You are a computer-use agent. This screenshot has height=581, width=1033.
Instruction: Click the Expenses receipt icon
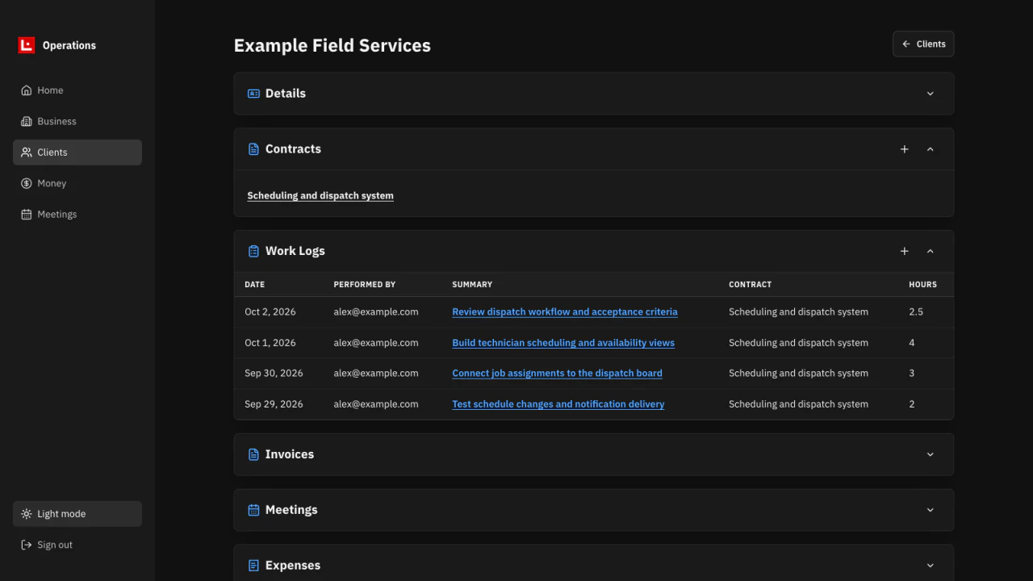coord(253,566)
